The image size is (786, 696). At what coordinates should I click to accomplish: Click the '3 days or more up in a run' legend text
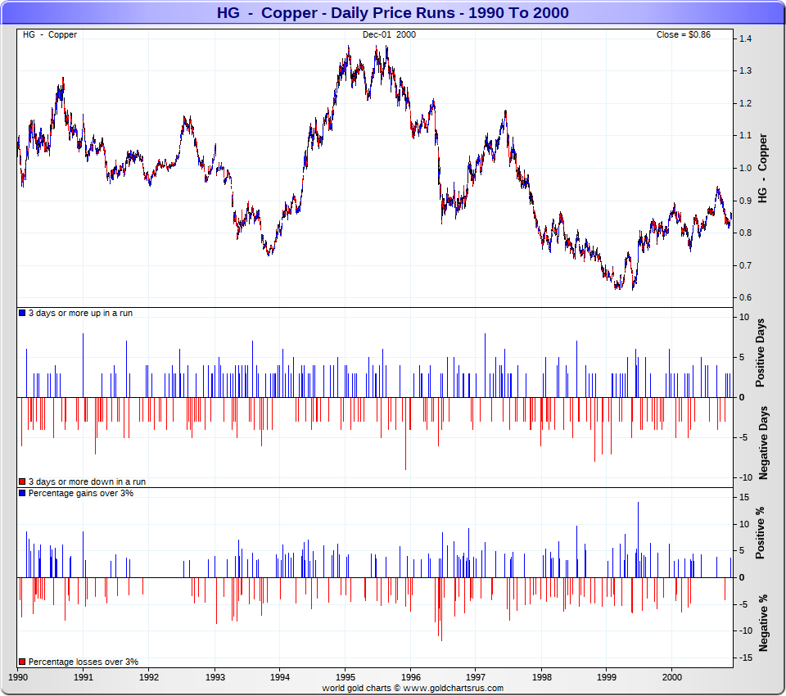tap(81, 313)
